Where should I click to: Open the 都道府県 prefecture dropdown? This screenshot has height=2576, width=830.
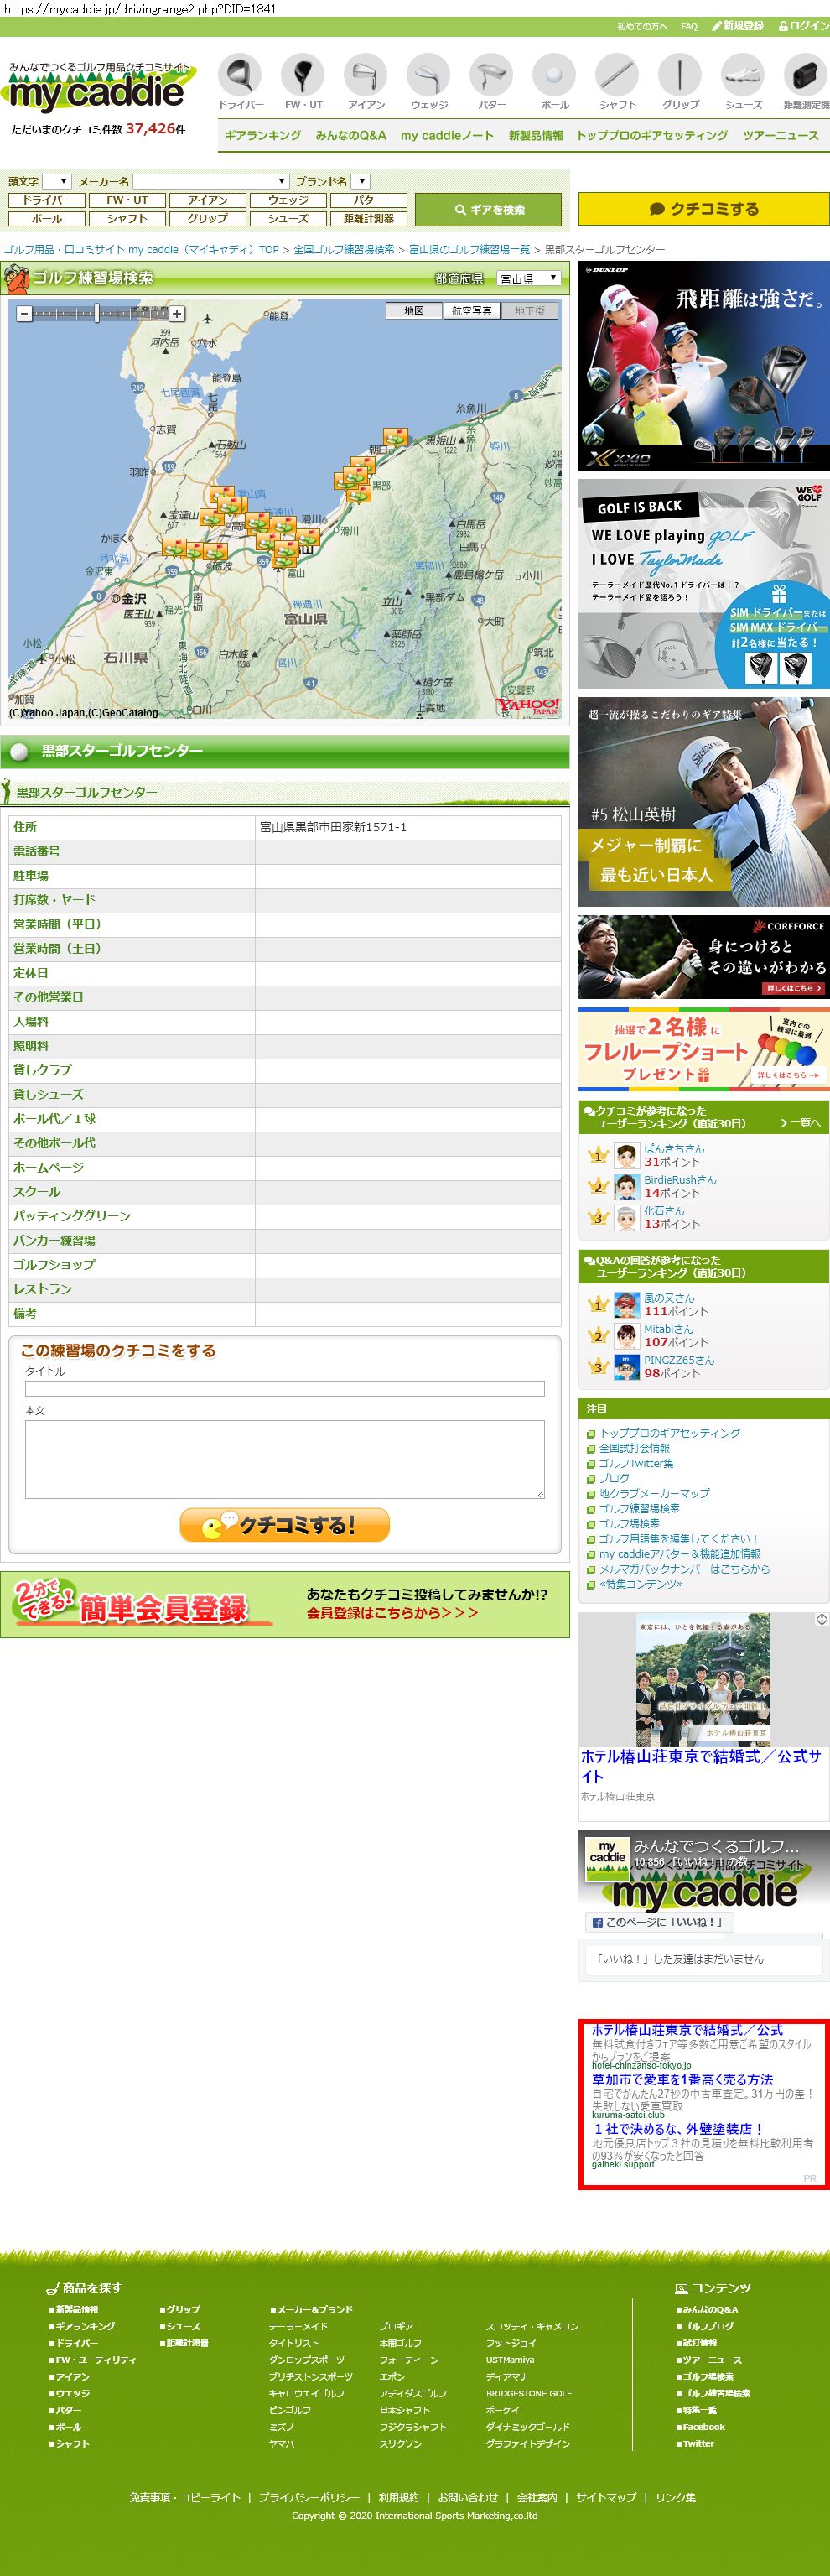click(x=529, y=278)
